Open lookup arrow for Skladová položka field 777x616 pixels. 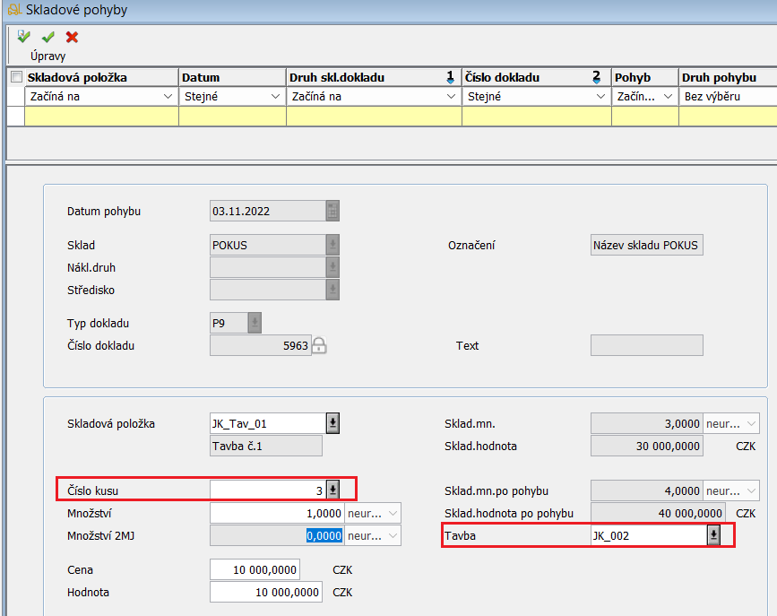pyautogui.click(x=332, y=423)
